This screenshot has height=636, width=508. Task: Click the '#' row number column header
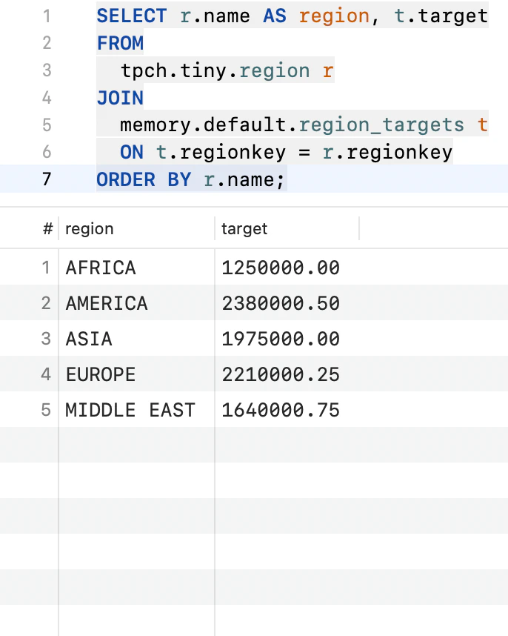[48, 229]
